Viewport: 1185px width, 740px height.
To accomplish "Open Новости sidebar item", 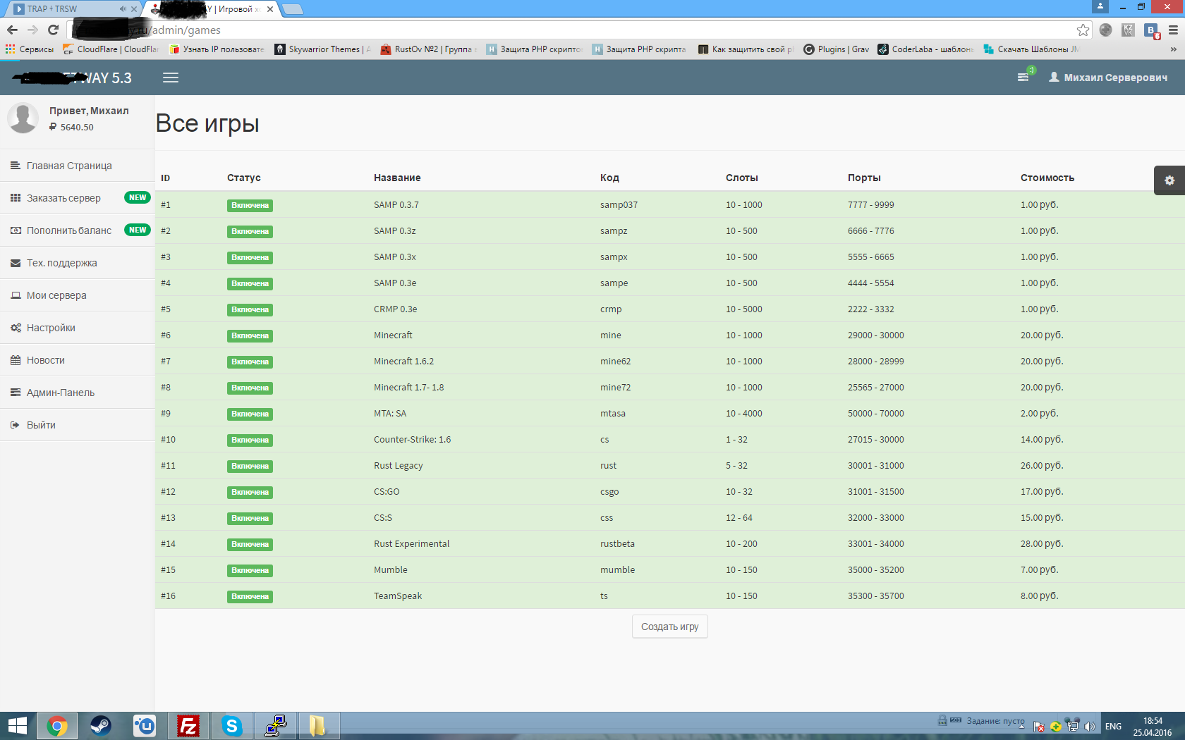I will point(77,360).
